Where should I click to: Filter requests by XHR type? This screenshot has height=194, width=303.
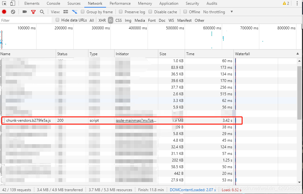(x=102, y=21)
